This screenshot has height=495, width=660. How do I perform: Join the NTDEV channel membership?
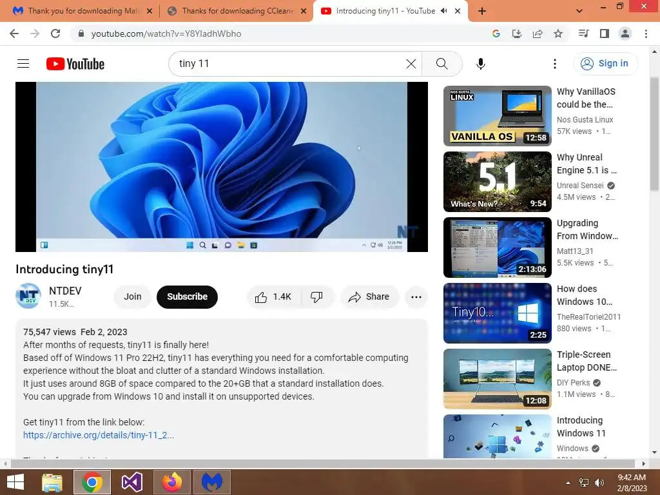[133, 296]
